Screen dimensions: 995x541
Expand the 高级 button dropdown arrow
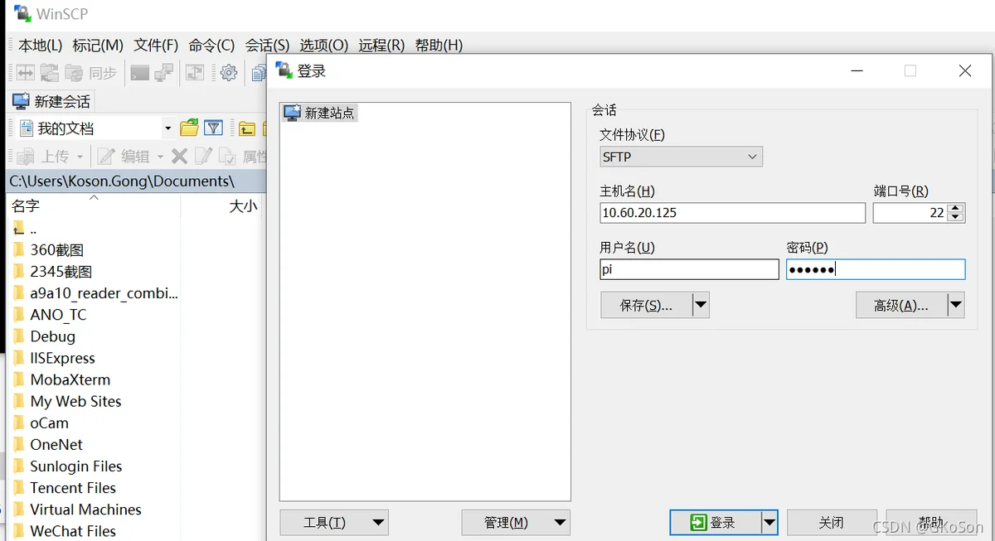pyautogui.click(x=956, y=305)
